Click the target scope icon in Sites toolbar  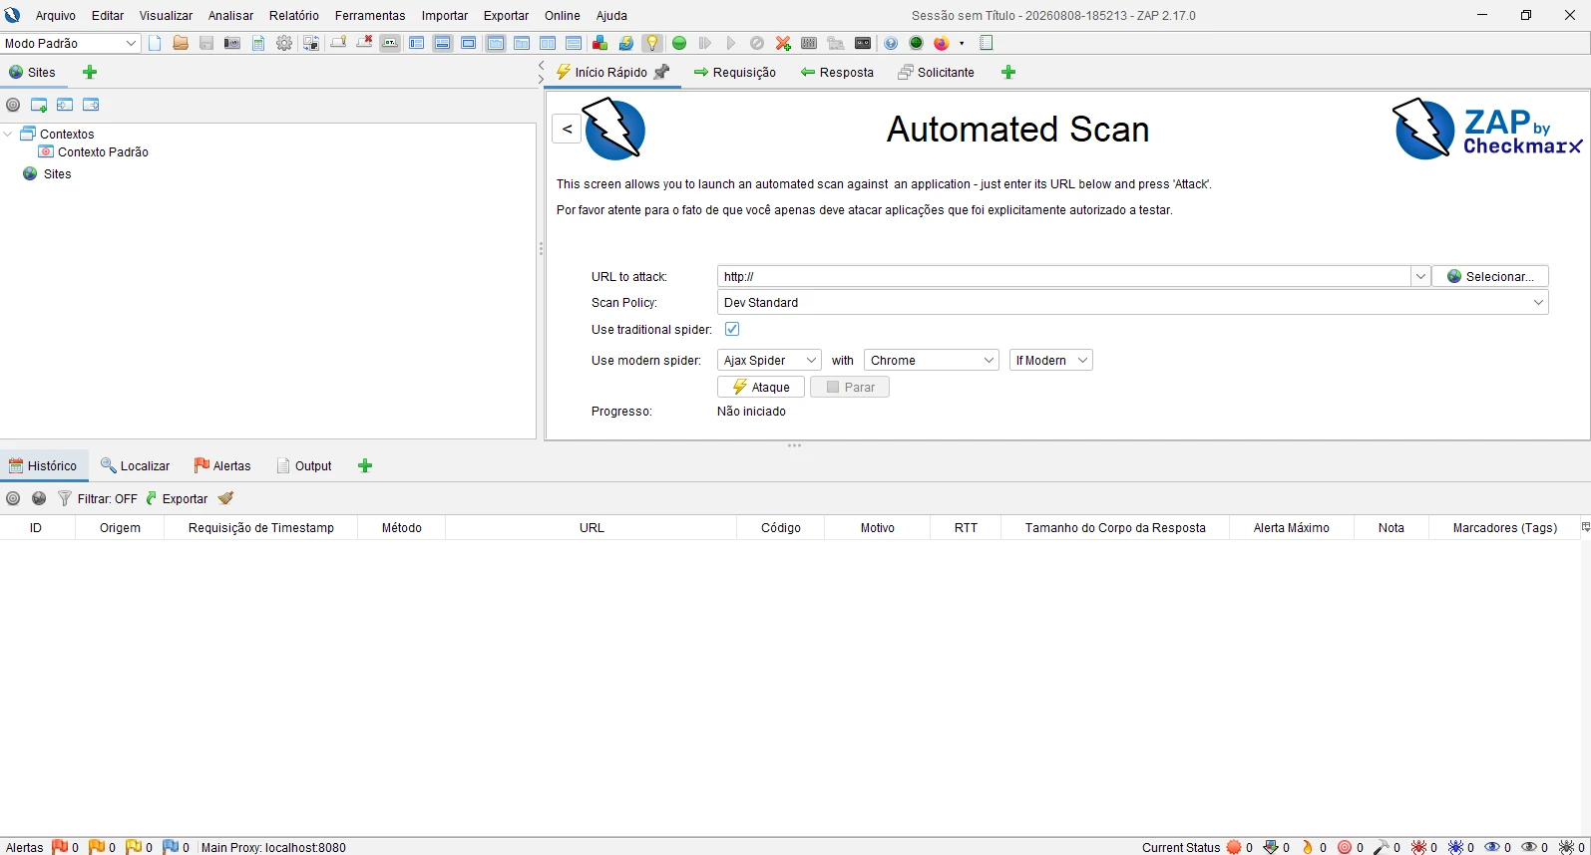tap(13, 105)
